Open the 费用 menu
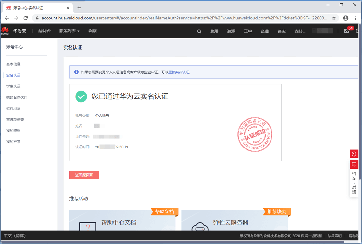The width and height of the screenshot is (362, 244). pos(214,31)
